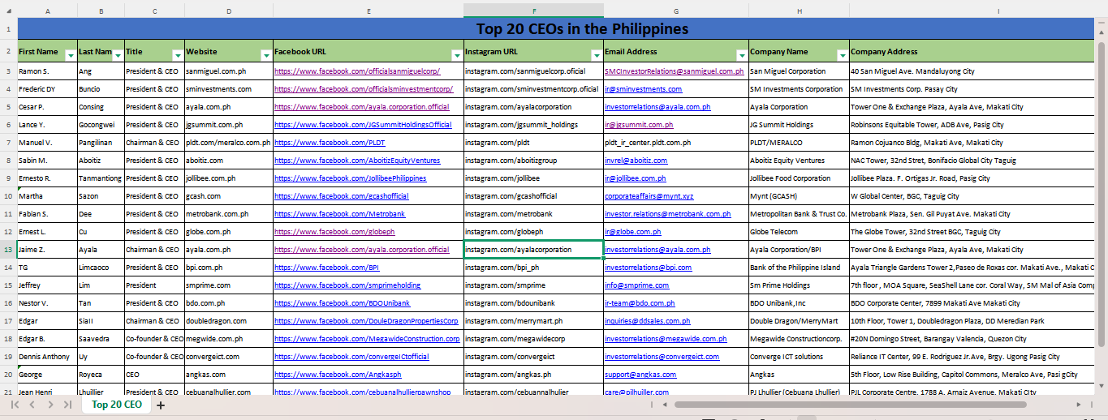Open the gcashofficial Facebook link

342,196
